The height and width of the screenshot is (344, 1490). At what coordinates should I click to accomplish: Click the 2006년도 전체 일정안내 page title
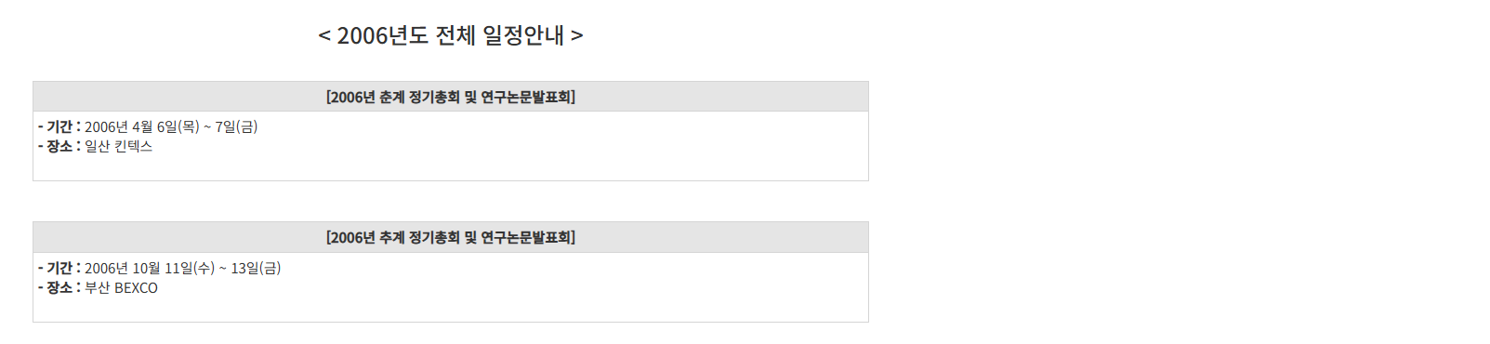[x=451, y=35]
